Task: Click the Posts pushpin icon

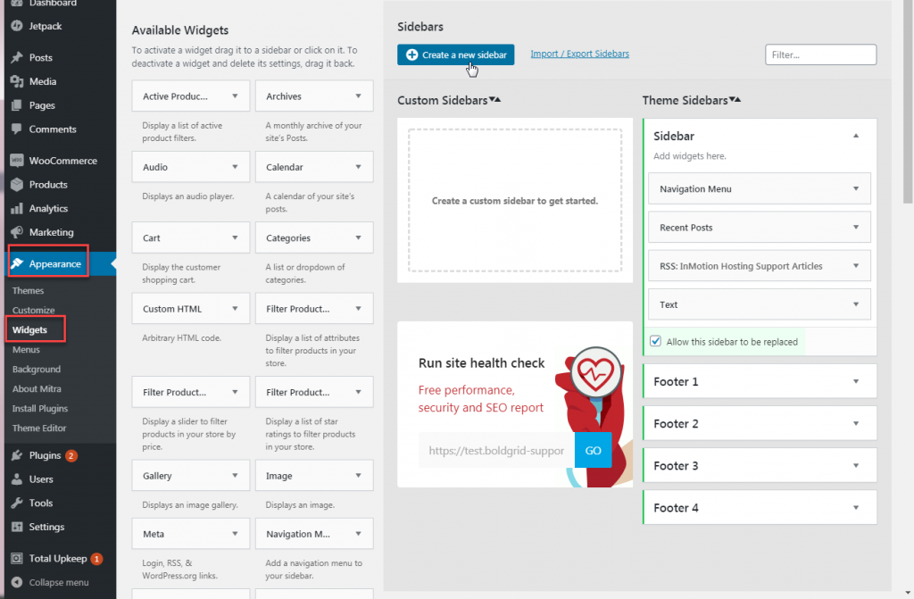Action: point(17,57)
